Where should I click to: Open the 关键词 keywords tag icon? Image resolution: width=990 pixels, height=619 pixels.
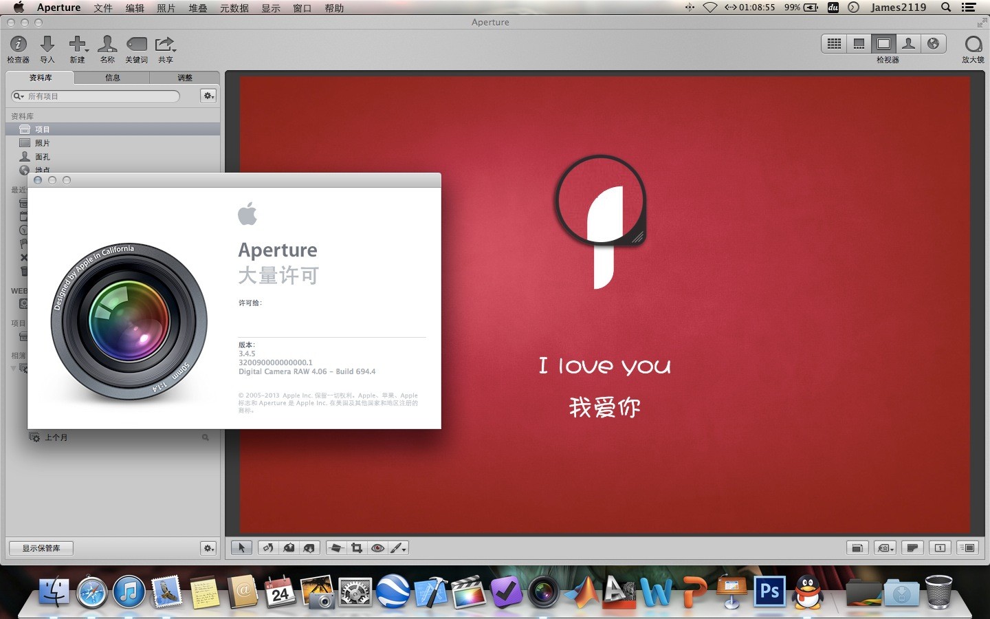point(136,45)
